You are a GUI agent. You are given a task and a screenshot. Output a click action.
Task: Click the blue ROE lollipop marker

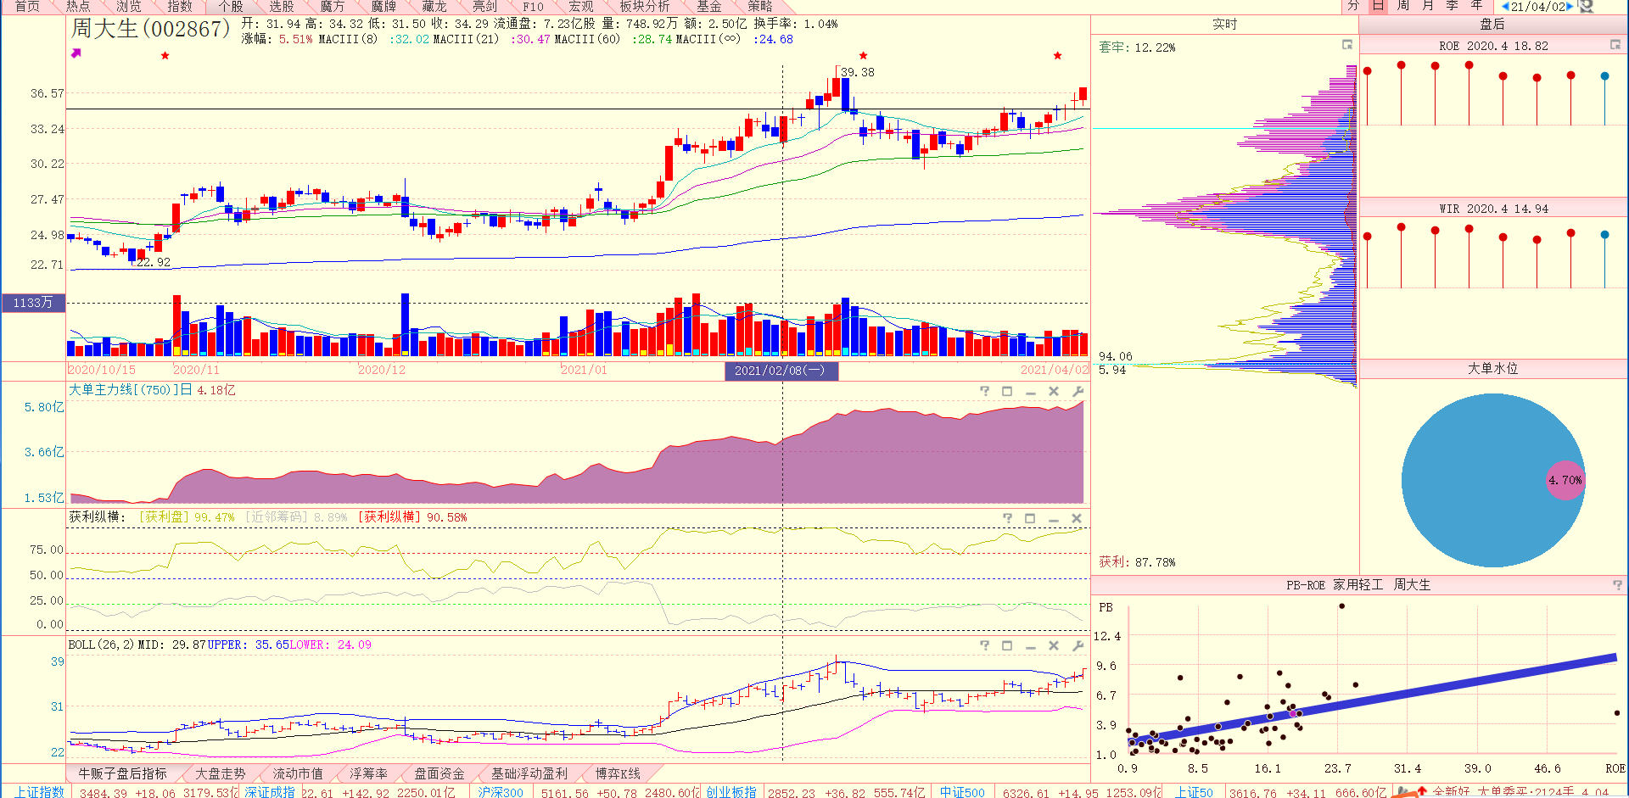pyautogui.click(x=1604, y=76)
